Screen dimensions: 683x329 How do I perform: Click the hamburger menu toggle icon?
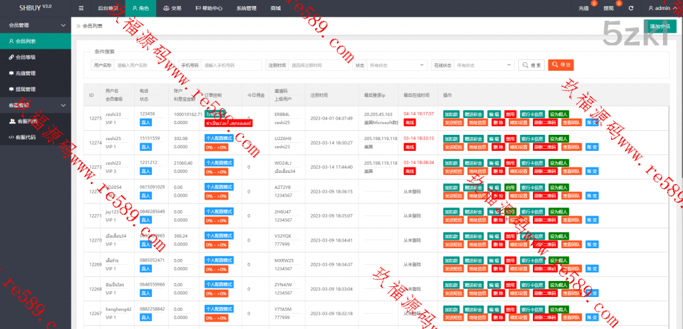pos(81,8)
